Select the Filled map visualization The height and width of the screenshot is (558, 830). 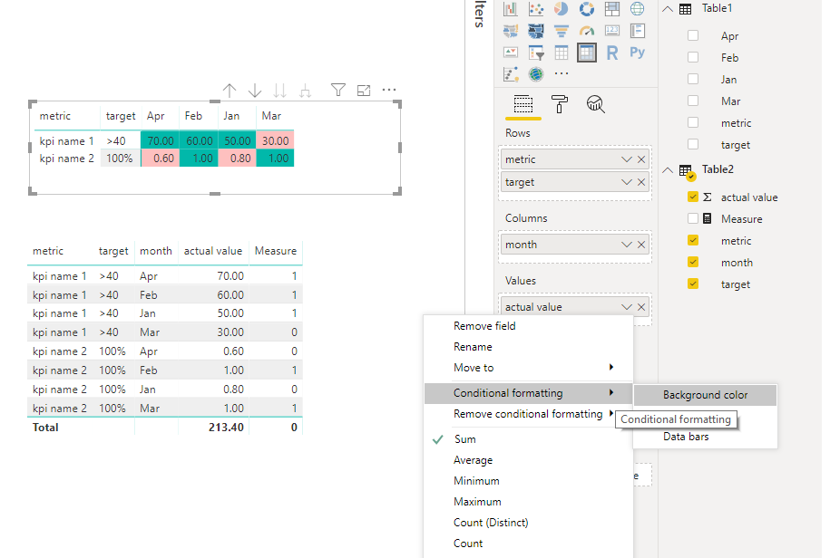point(511,31)
